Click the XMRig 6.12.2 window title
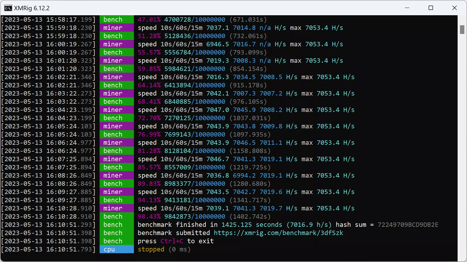This screenshot has width=467, height=262. [32, 8]
